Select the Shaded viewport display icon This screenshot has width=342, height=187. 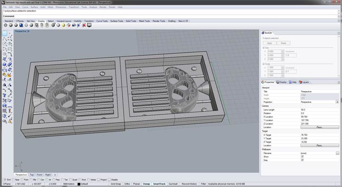10,25
